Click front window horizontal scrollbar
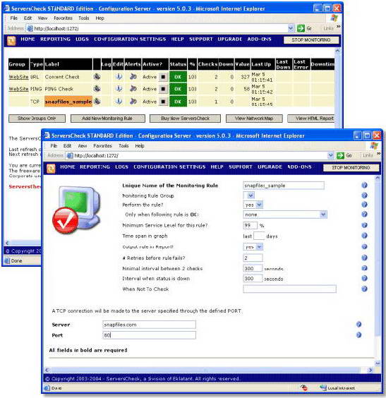 pos(205,370)
